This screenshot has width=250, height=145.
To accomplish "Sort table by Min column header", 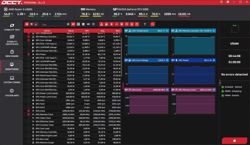I will [x=87, y=31].
